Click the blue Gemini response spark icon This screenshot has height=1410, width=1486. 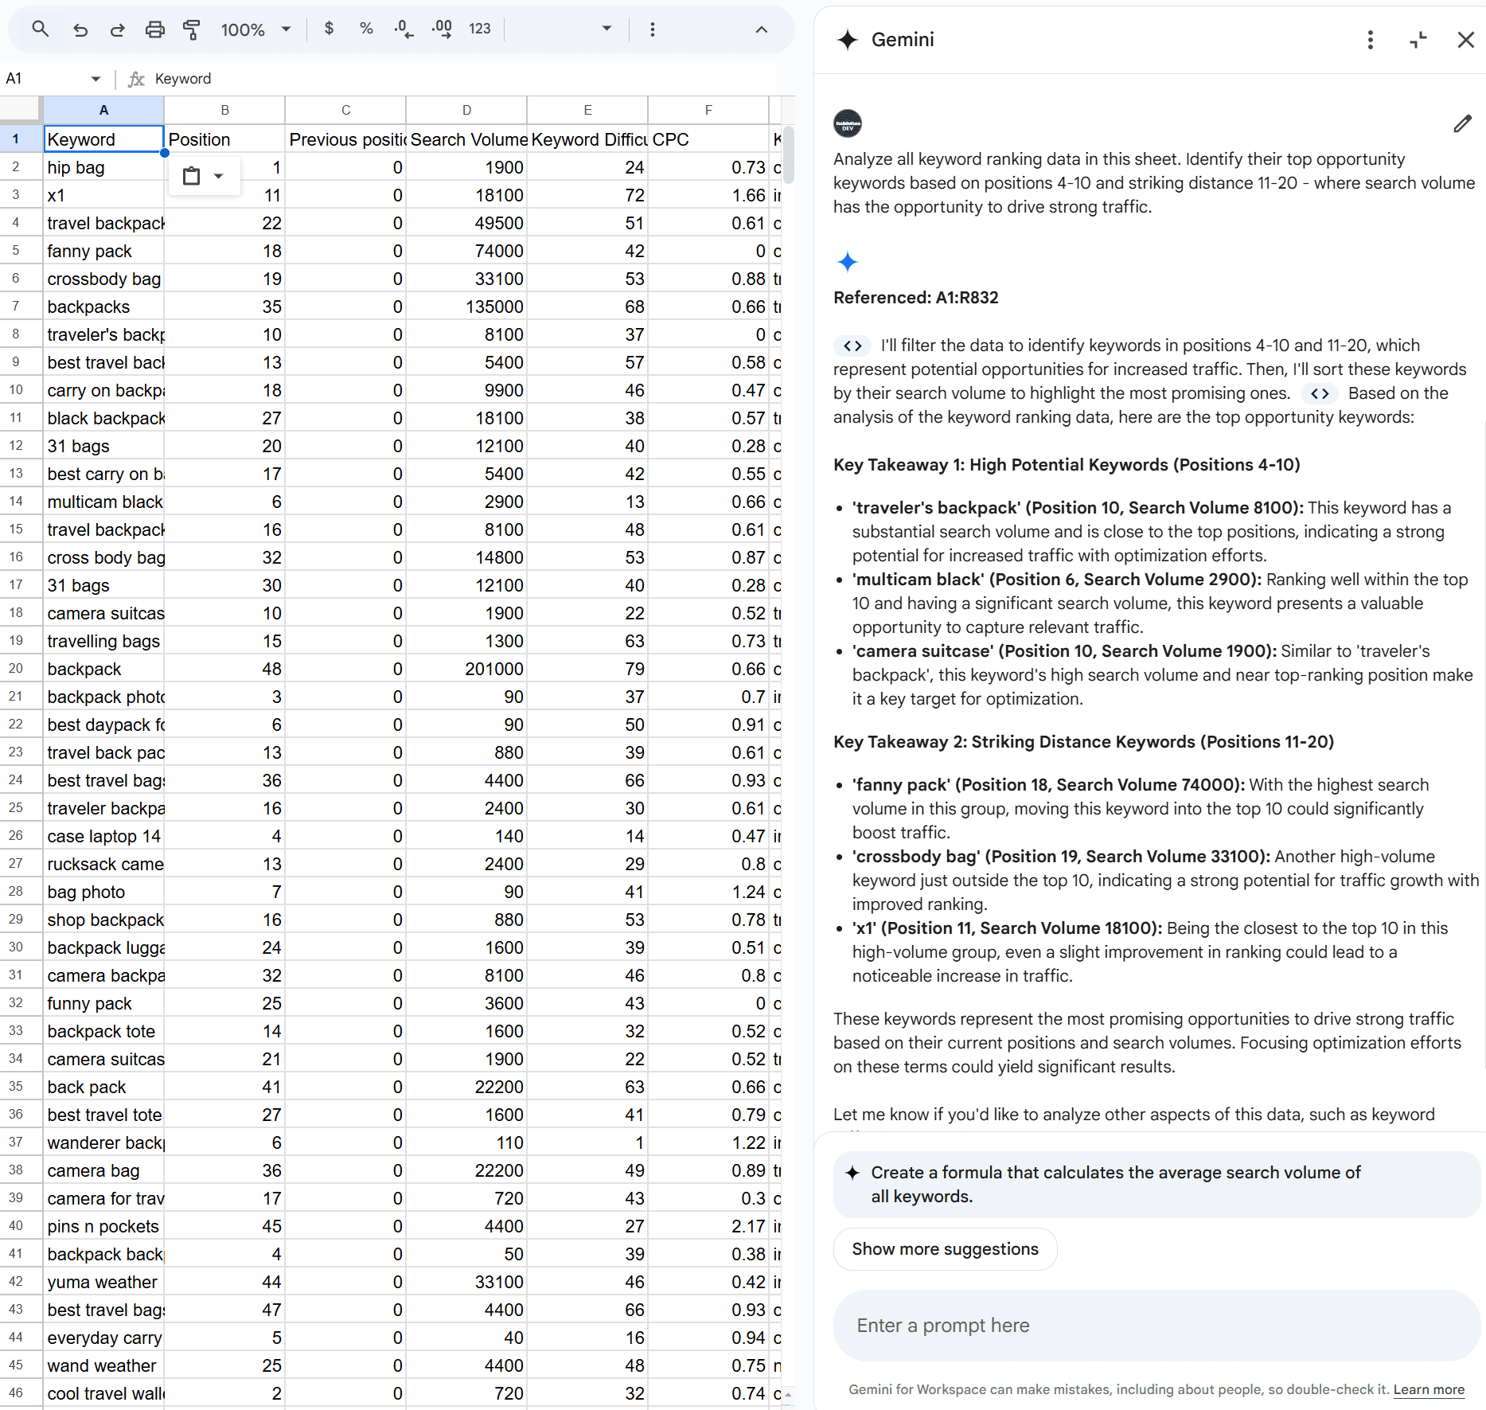click(848, 261)
